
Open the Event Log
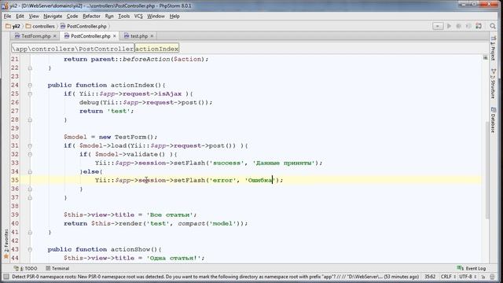472,268
